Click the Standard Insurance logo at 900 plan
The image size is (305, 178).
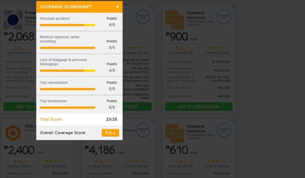[174, 20]
